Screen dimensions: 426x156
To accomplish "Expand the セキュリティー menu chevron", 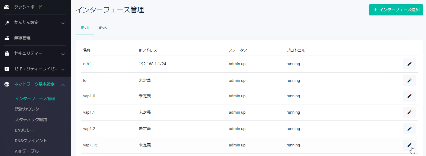I will coord(63,54).
